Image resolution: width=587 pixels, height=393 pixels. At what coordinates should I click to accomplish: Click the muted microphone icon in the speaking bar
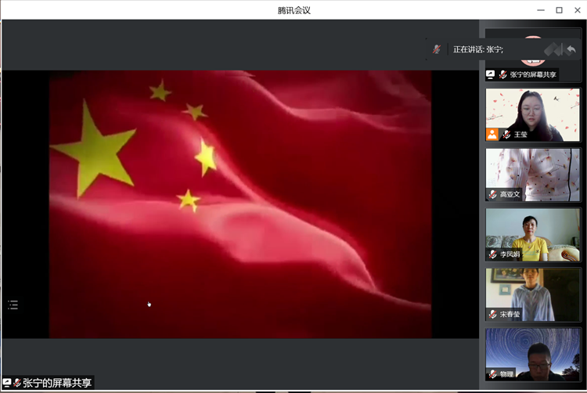(x=437, y=49)
